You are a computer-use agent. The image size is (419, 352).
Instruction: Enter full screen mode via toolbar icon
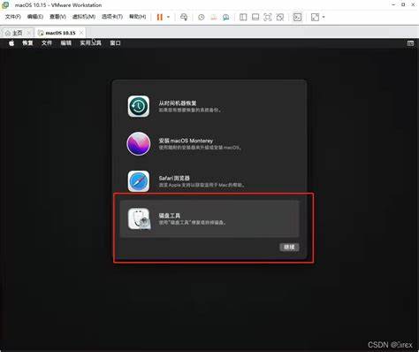pyautogui.click(x=268, y=17)
